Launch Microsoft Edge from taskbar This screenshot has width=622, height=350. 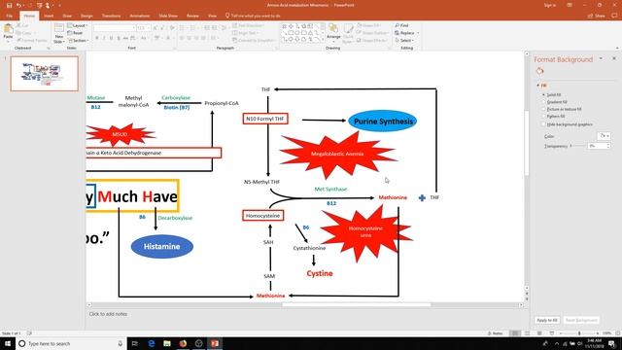point(152,343)
